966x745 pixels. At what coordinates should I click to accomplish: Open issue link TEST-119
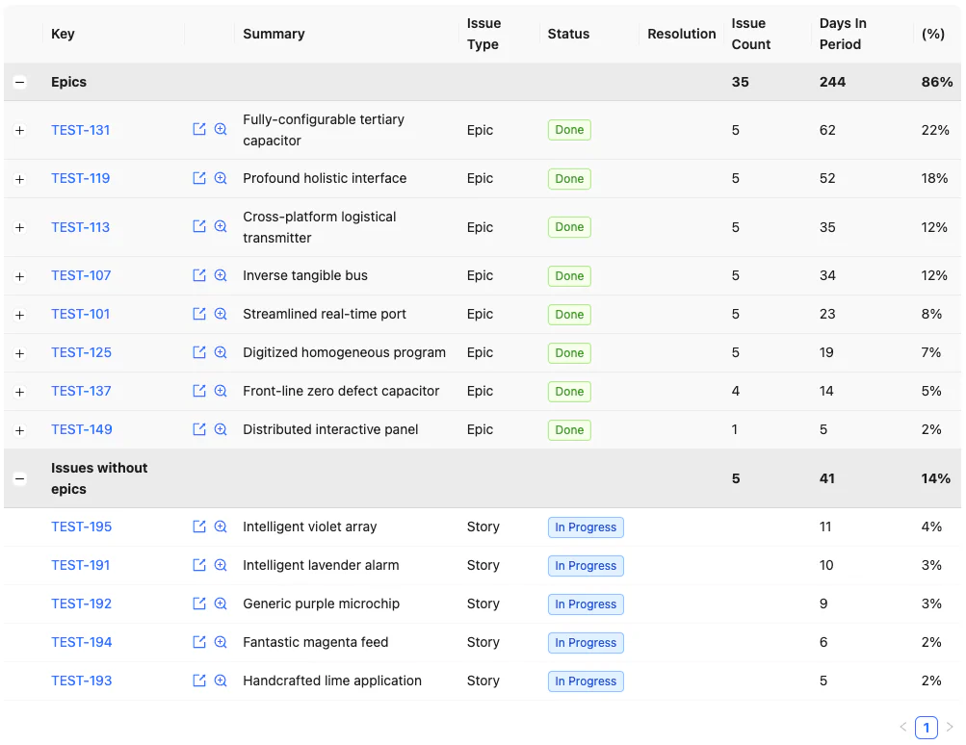(81, 178)
